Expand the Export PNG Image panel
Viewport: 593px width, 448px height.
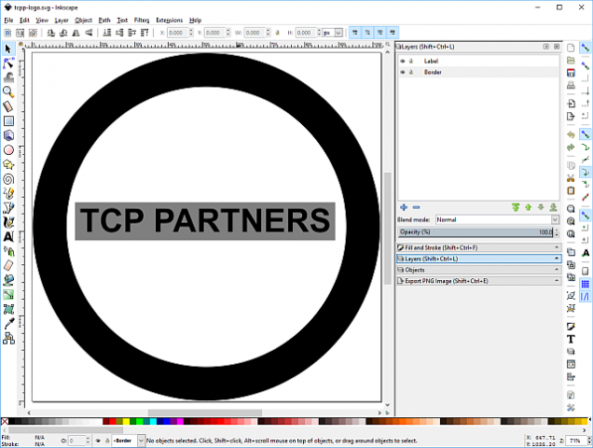(x=477, y=280)
